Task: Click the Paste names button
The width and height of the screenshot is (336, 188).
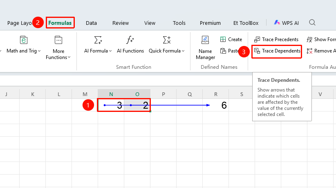Action: coord(229,51)
